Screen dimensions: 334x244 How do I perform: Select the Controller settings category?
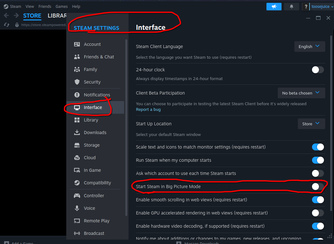[95, 196]
